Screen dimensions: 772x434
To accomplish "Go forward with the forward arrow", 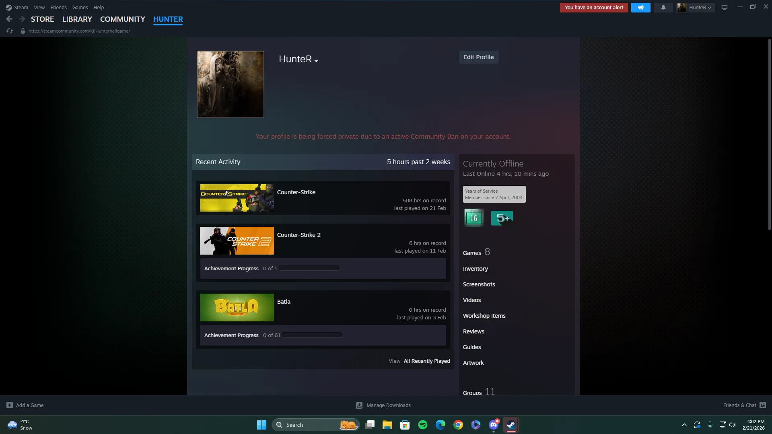I will pos(22,19).
